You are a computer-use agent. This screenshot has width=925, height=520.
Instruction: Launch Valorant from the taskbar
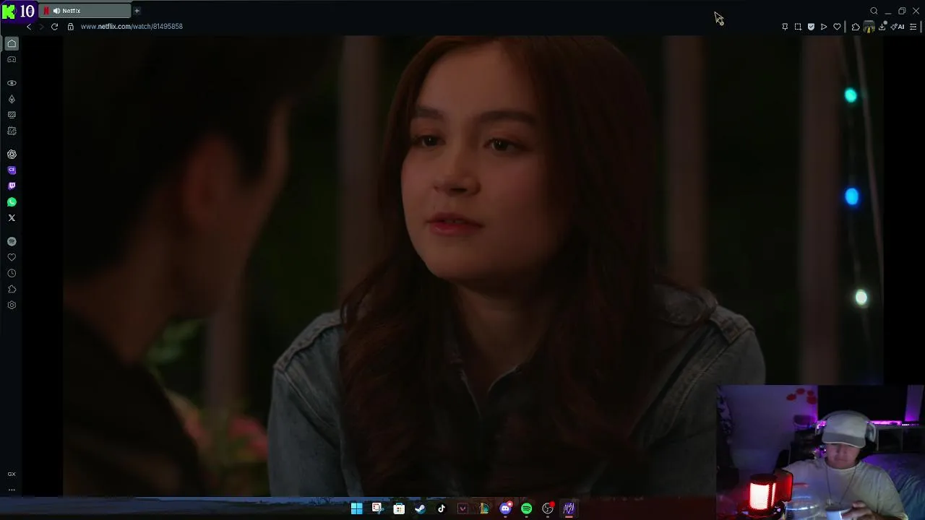(462, 508)
